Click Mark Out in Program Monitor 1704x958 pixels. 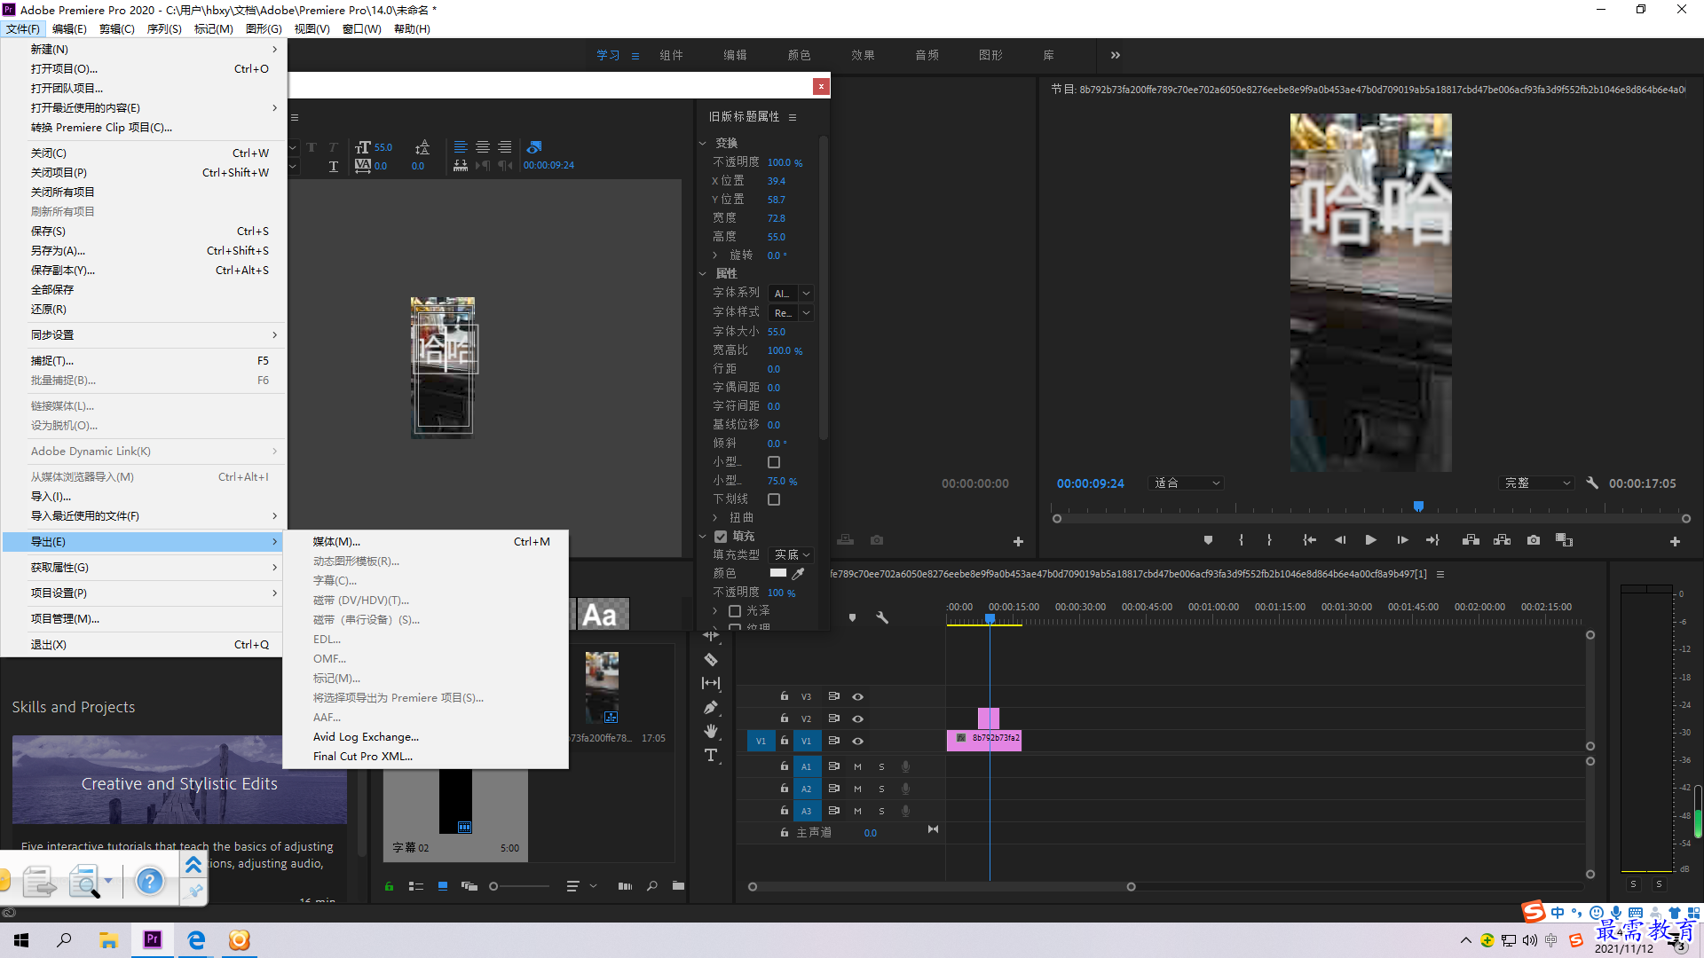click(1269, 540)
